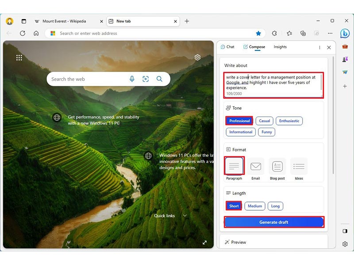The width and height of the screenshot is (354, 265).
Task: Toggle the sidebar layout icon
Action: click(345, 231)
